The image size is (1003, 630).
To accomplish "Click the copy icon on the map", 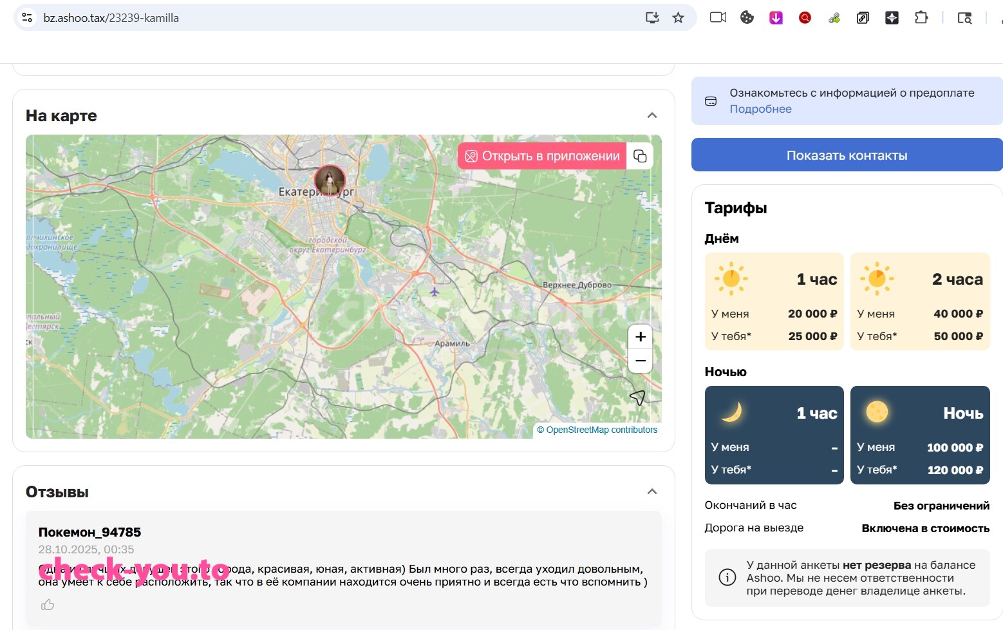I will pos(640,156).
